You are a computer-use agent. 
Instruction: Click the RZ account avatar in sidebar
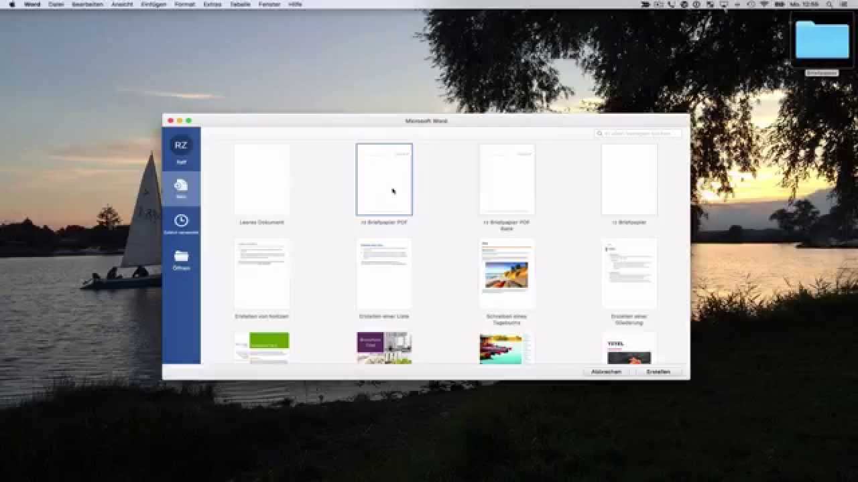click(181, 145)
